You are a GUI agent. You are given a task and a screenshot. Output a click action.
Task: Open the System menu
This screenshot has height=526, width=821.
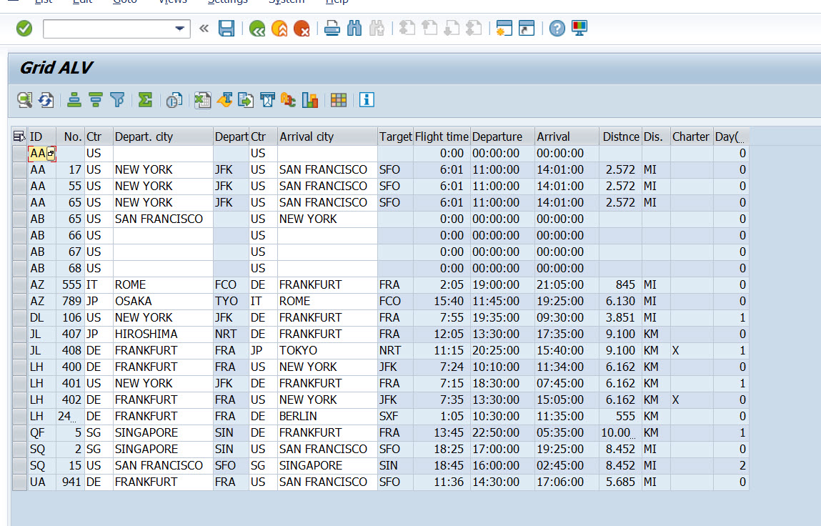point(287,3)
